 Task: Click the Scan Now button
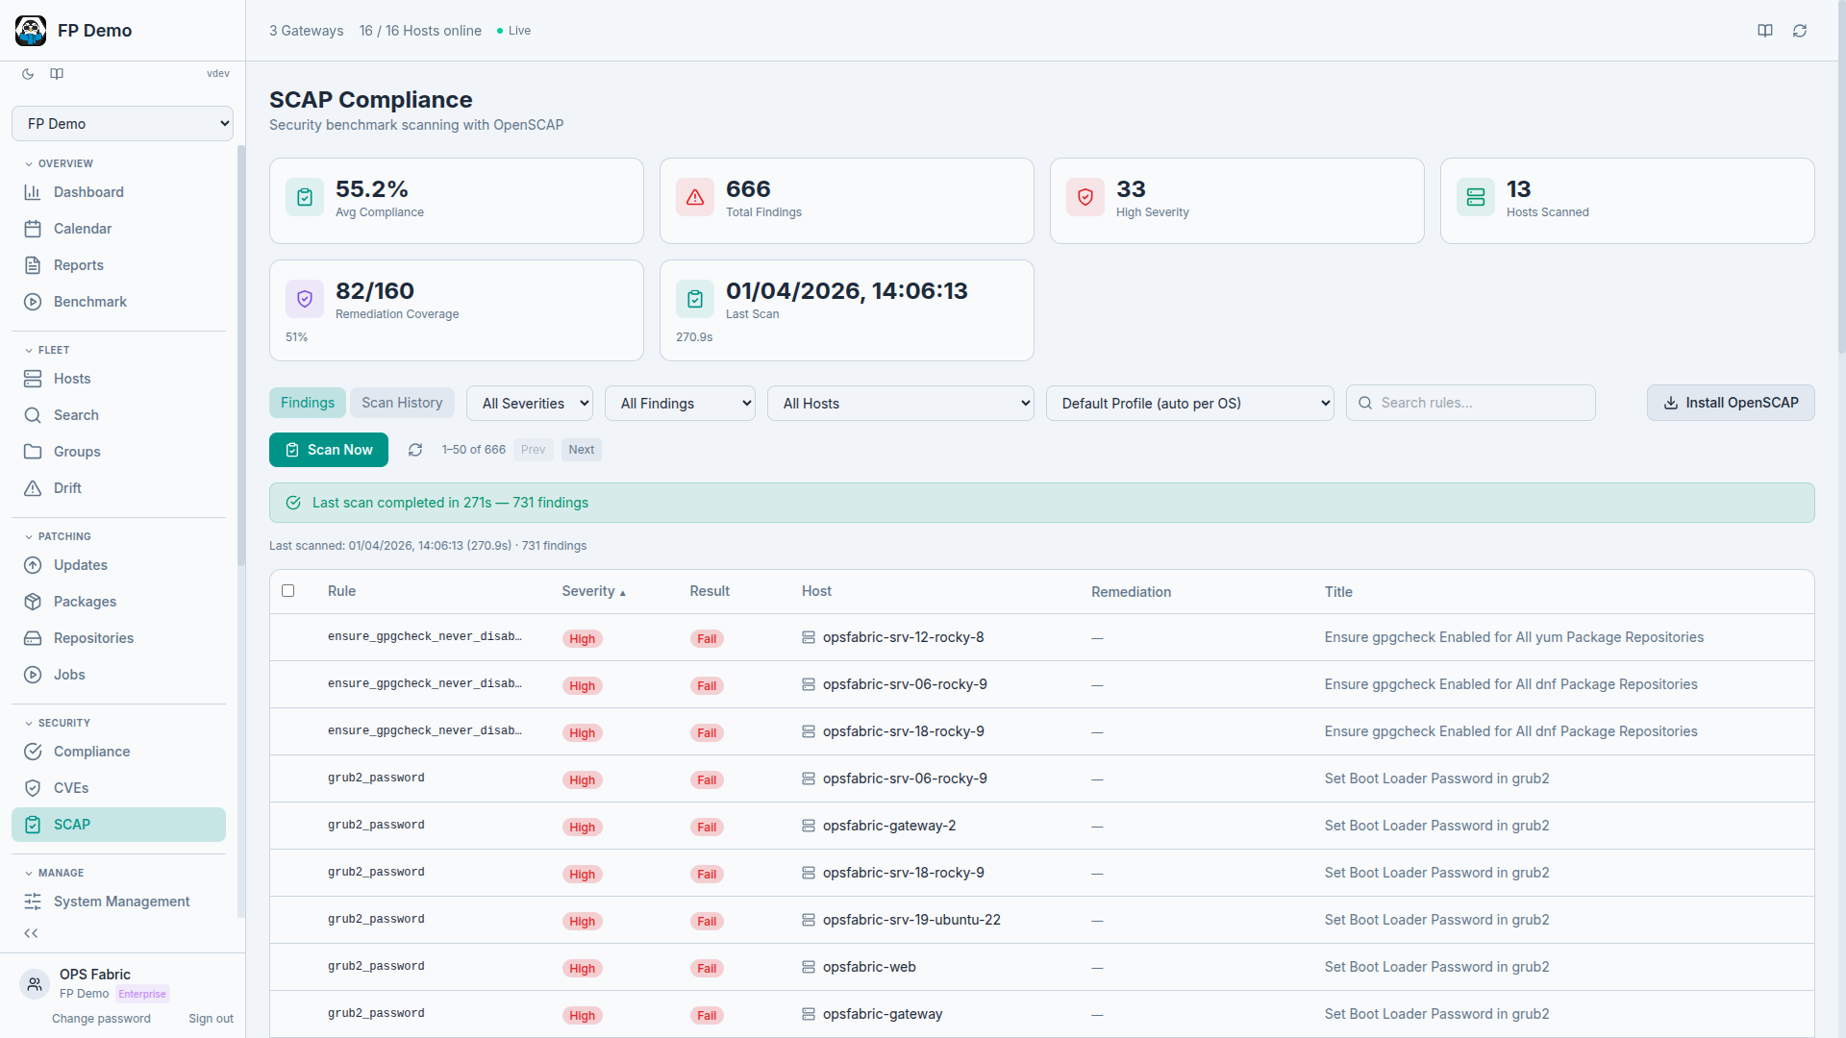click(328, 450)
